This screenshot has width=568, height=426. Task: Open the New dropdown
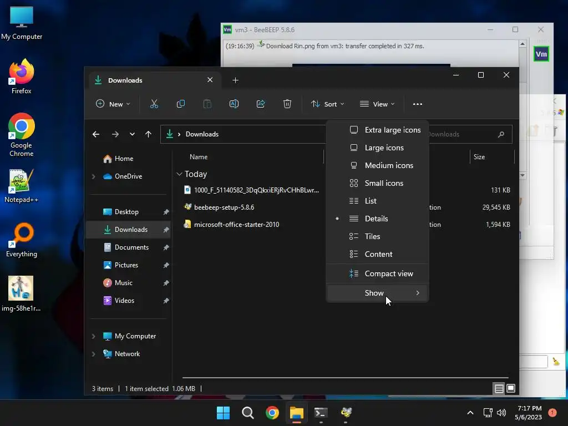point(113,104)
